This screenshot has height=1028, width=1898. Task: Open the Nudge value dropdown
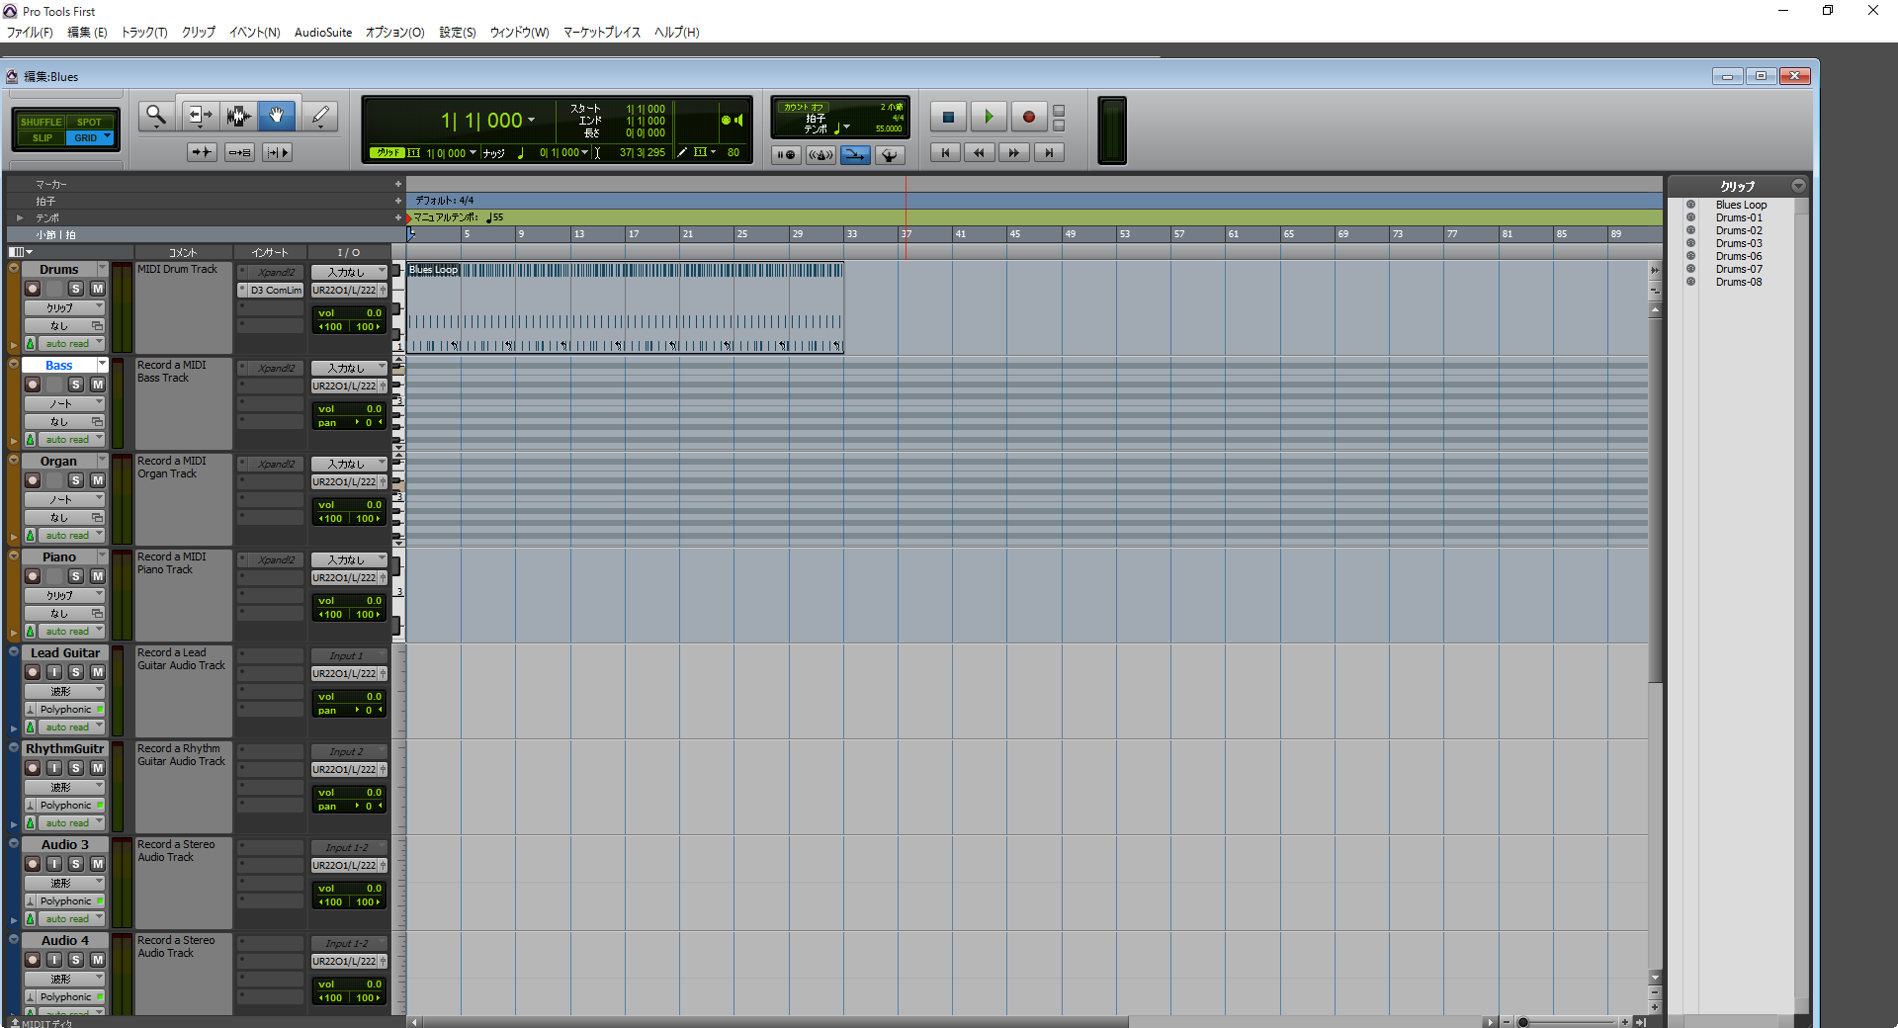pos(585,153)
